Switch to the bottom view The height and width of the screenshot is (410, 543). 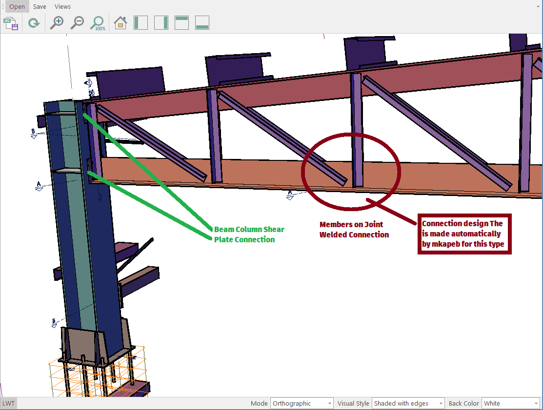[202, 23]
